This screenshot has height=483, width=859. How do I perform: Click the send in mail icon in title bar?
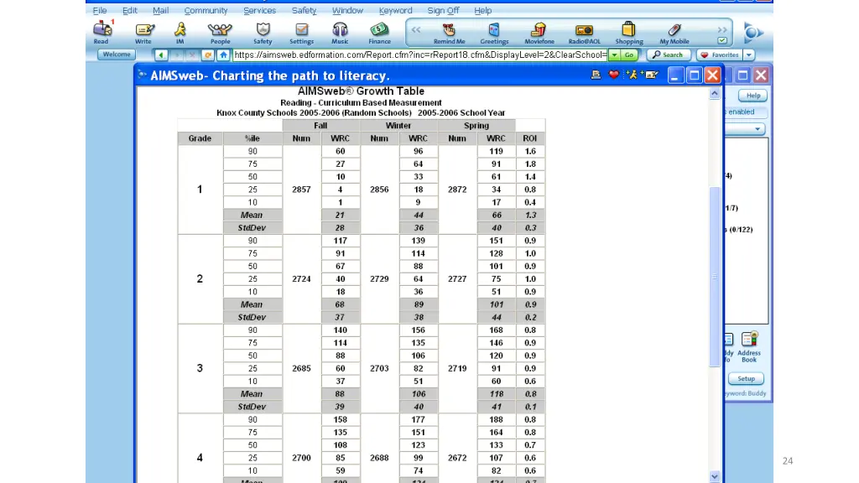click(651, 75)
